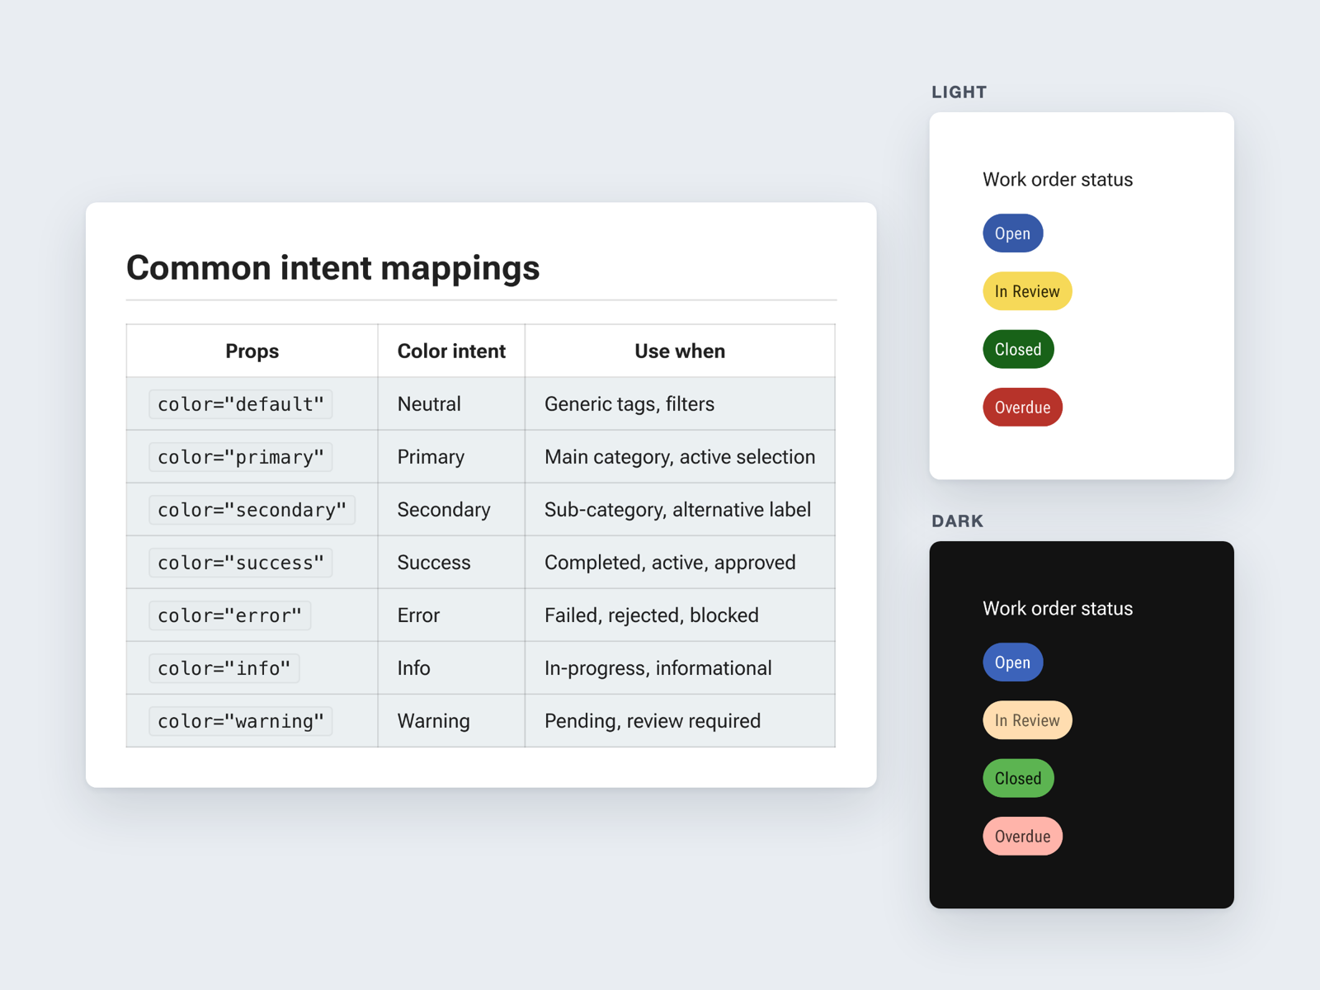Click the Neutral cell
Screen dimensions: 1320x990
[451, 404]
